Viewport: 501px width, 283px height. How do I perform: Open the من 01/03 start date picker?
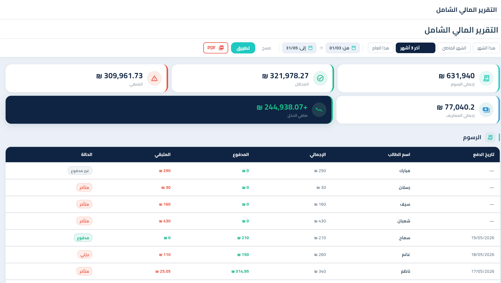(342, 48)
